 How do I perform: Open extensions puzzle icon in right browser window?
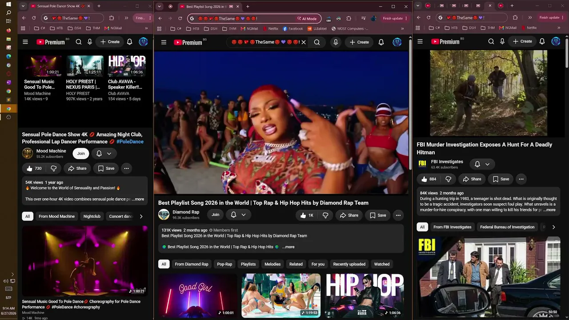coord(515,17)
